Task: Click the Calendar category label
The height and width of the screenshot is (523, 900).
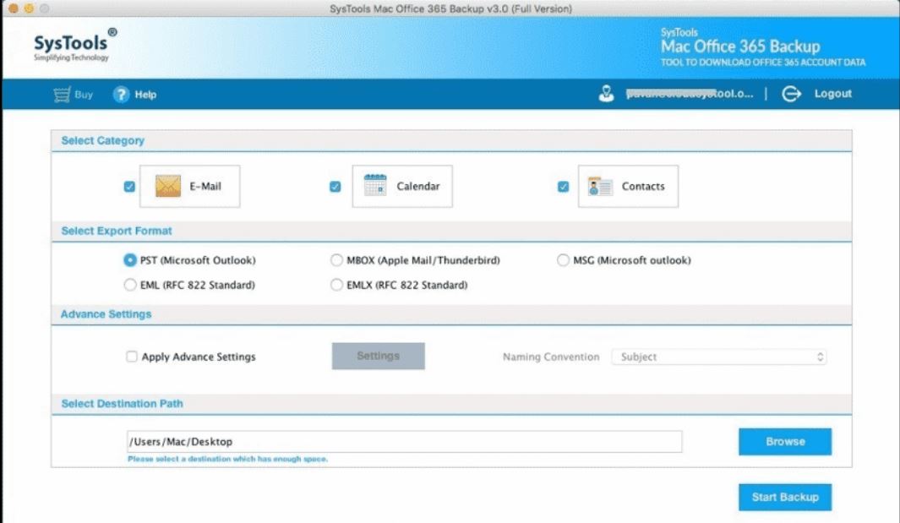Action: point(417,186)
